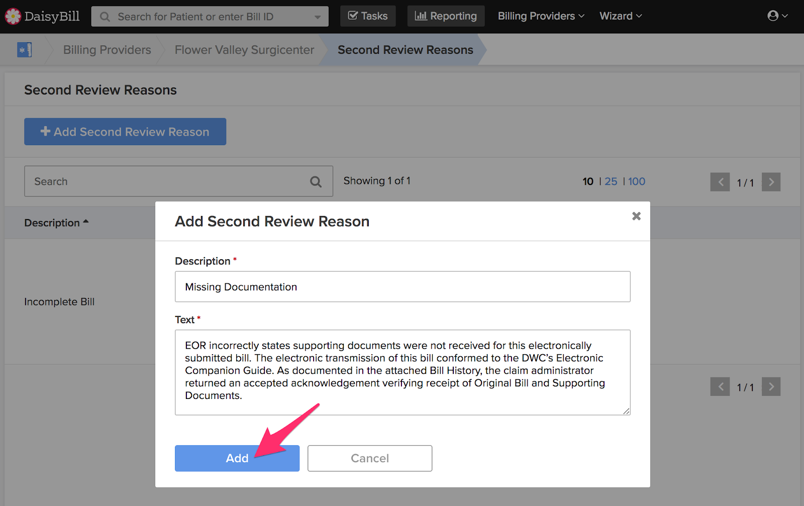Go to next page using bottom pager arrow
This screenshot has width=804, height=506.
(x=771, y=387)
